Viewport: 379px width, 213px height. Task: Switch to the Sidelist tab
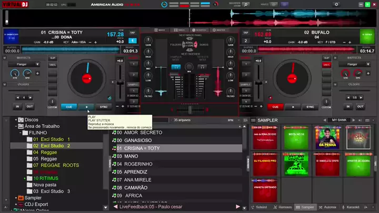(x=260, y=207)
